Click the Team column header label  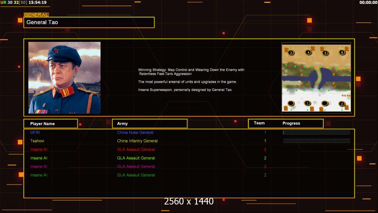click(259, 123)
